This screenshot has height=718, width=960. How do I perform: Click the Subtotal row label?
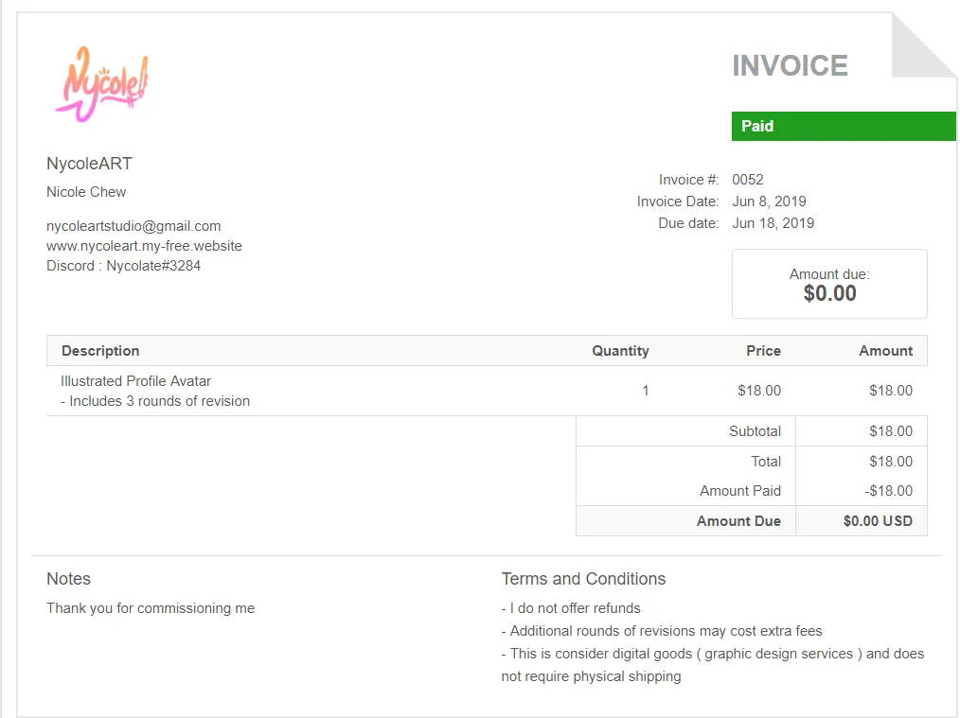[755, 431]
